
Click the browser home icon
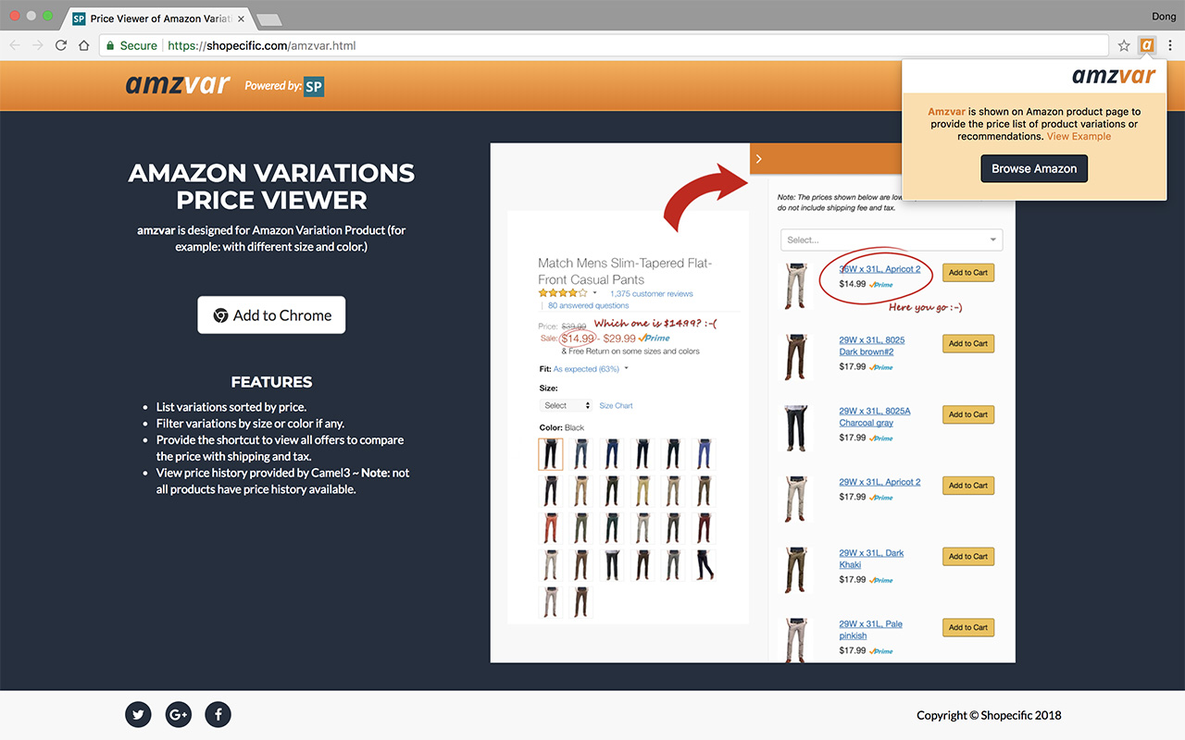83,45
